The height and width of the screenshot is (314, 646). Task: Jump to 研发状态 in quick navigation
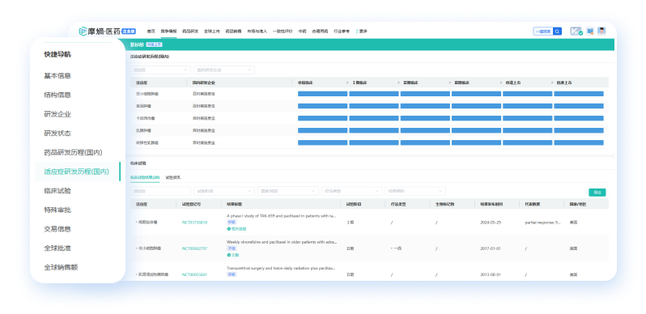click(x=57, y=133)
